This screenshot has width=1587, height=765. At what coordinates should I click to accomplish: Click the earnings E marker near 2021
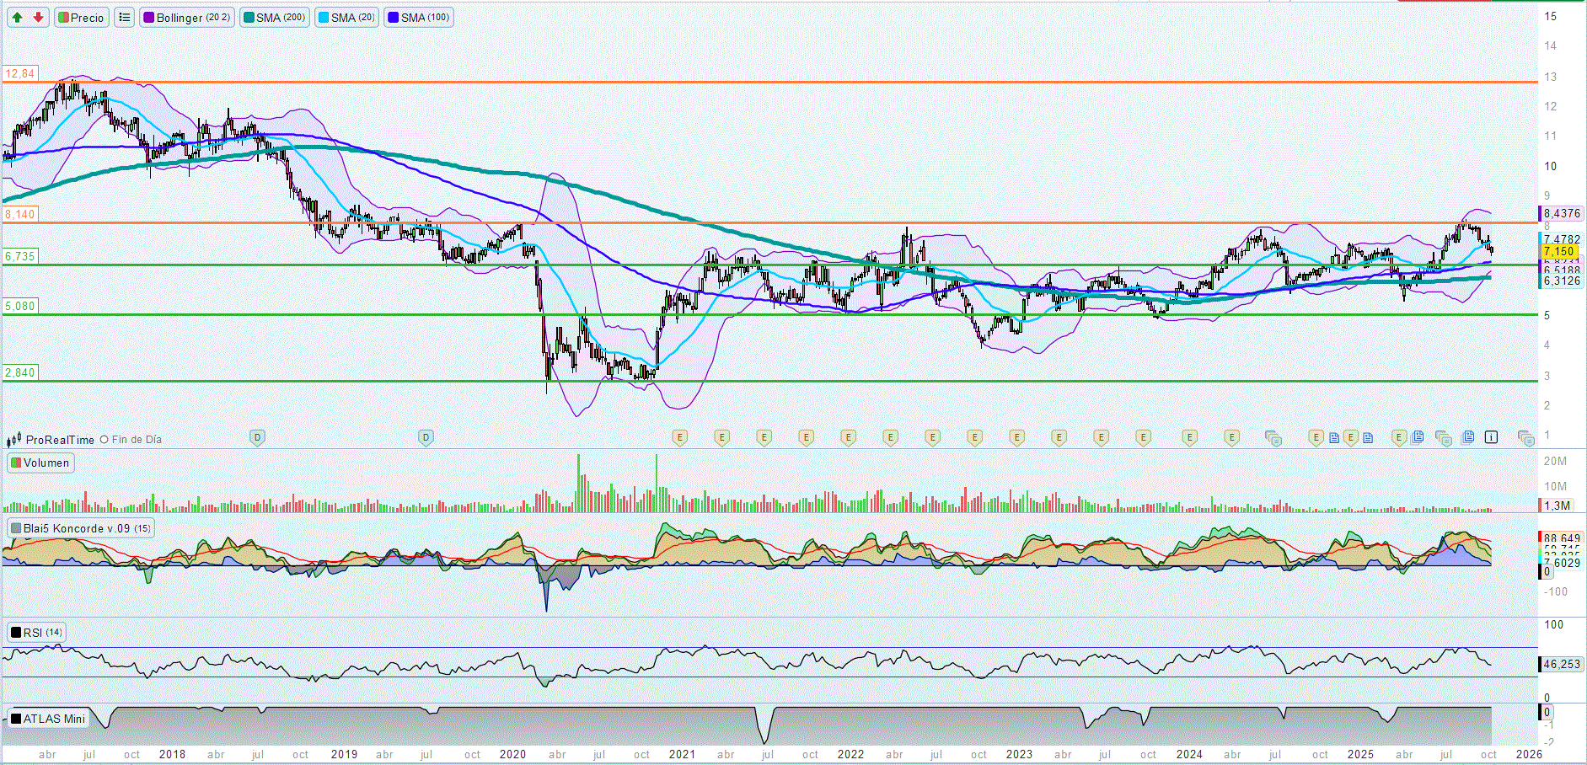[680, 437]
